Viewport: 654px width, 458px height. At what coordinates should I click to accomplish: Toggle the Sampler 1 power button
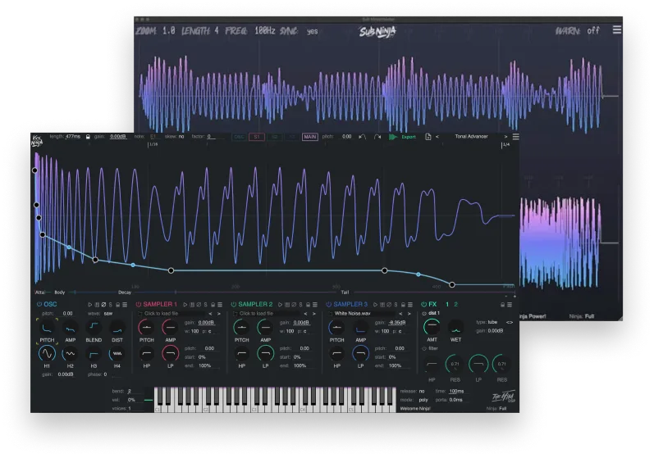click(139, 304)
